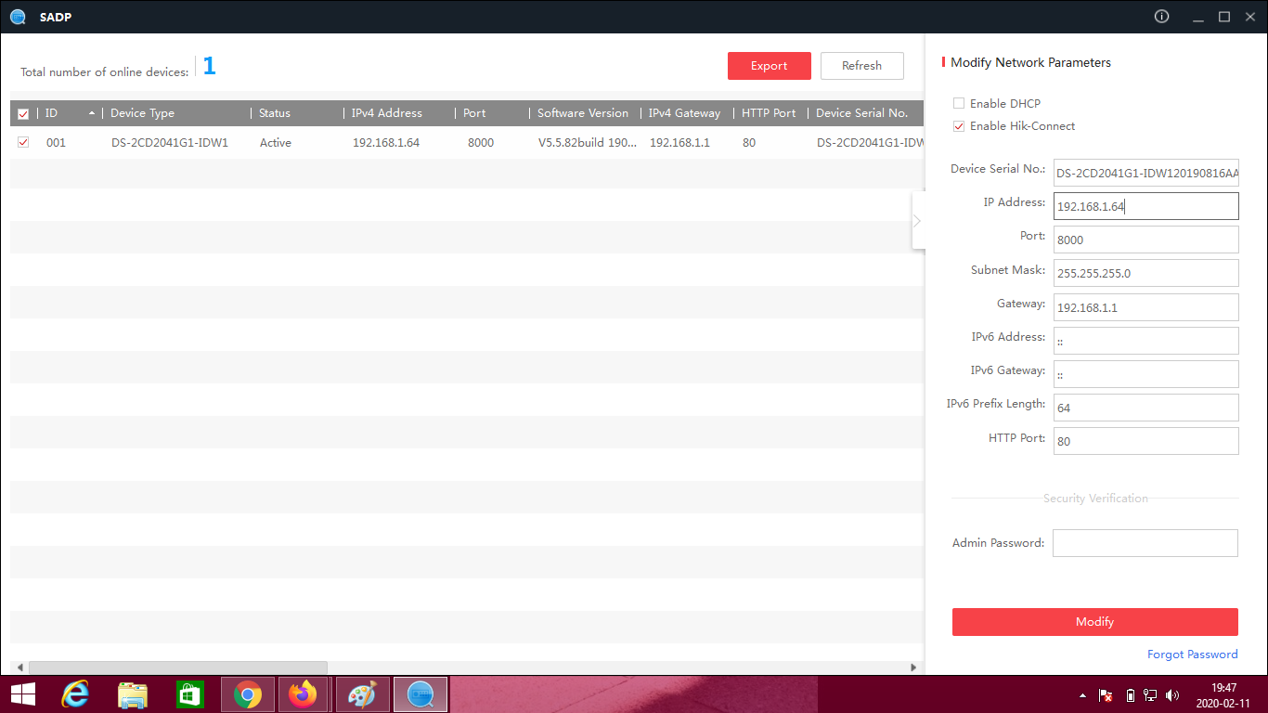Click scrollbar right arrow
Image resolution: width=1268 pixels, height=713 pixels.
pyautogui.click(x=913, y=668)
